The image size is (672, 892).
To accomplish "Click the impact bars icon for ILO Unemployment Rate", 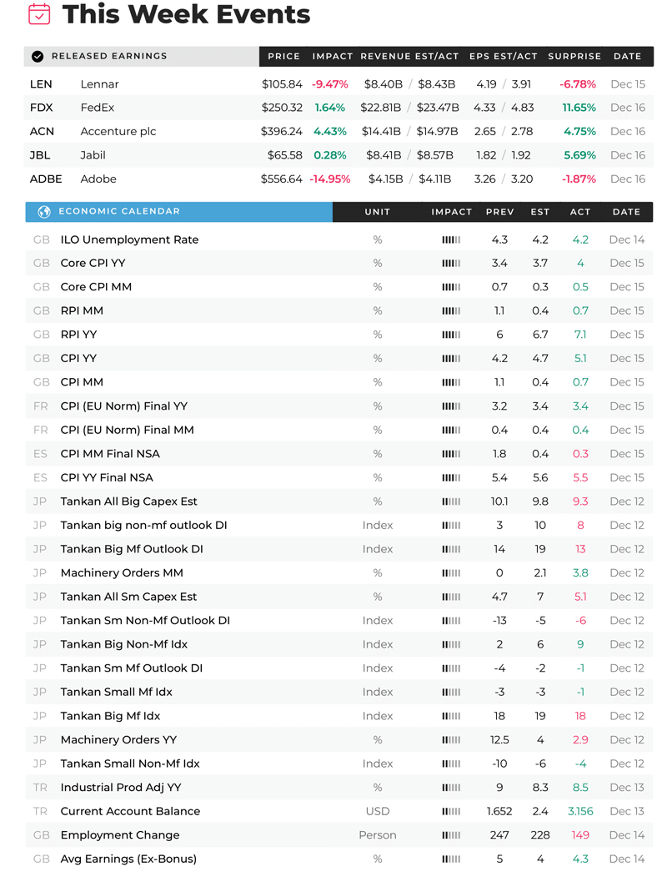I will [x=451, y=240].
